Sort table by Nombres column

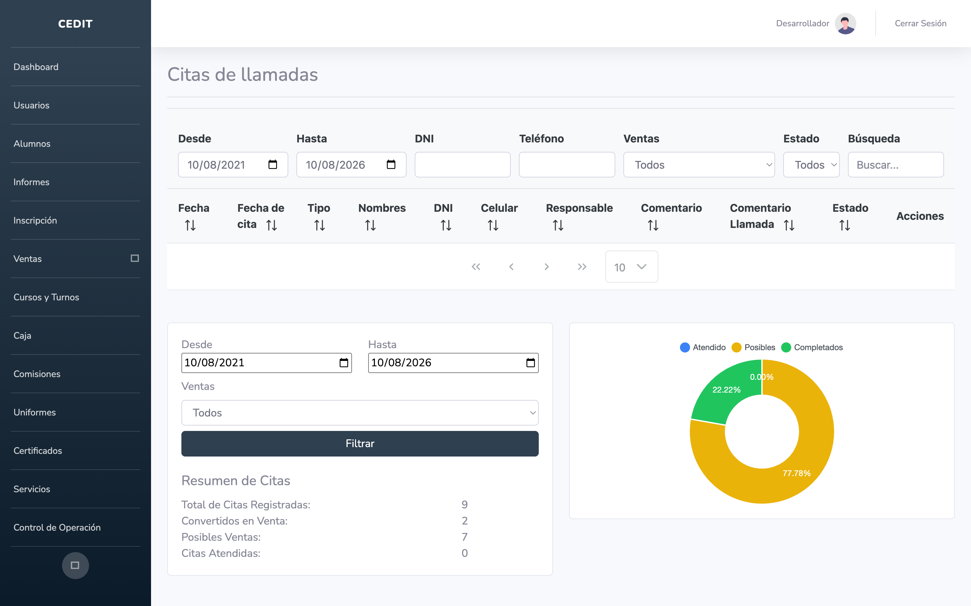point(370,225)
